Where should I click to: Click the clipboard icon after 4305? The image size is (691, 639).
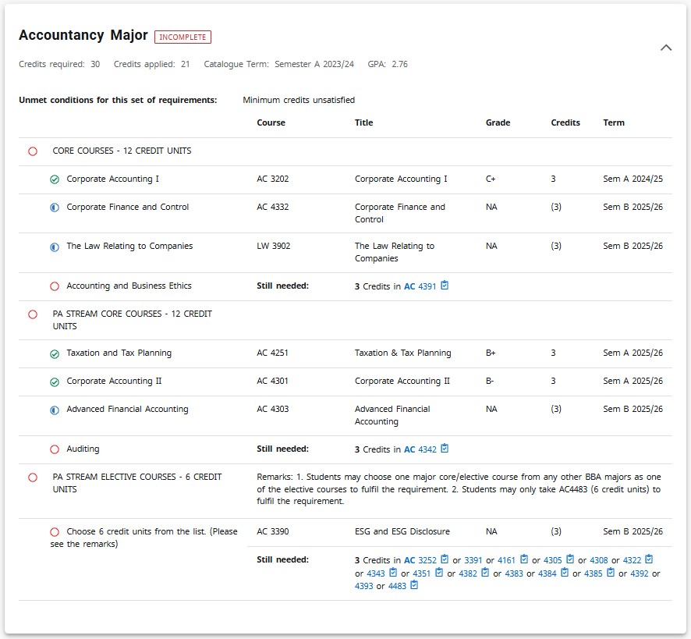[x=570, y=559]
